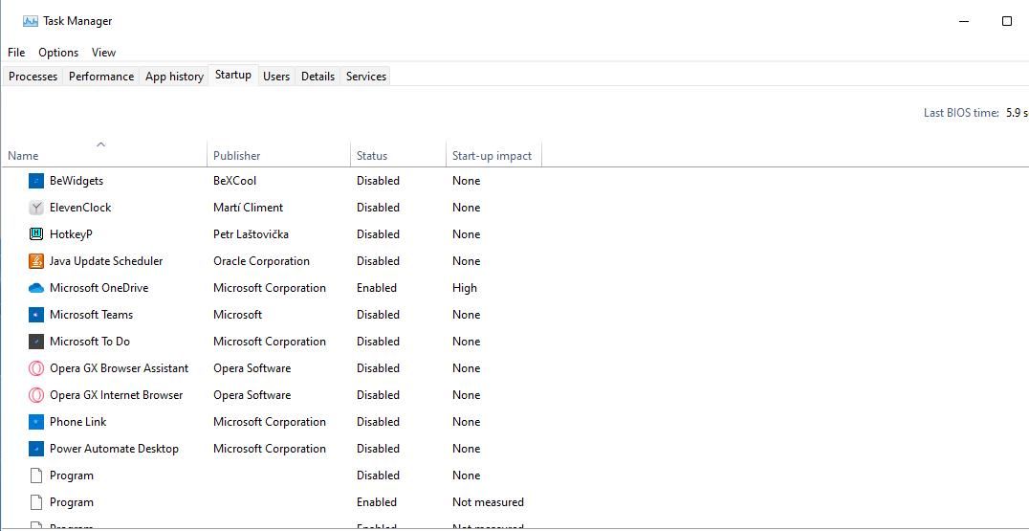Click the BeWidgets app icon
This screenshot has width=1029, height=531.
point(36,181)
